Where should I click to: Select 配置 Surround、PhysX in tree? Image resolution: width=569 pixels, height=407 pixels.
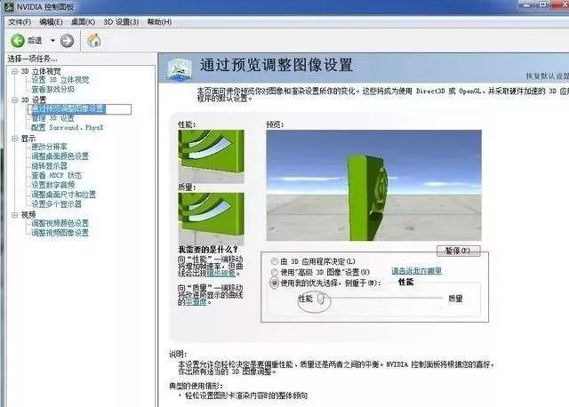click(x=68, y=128)
